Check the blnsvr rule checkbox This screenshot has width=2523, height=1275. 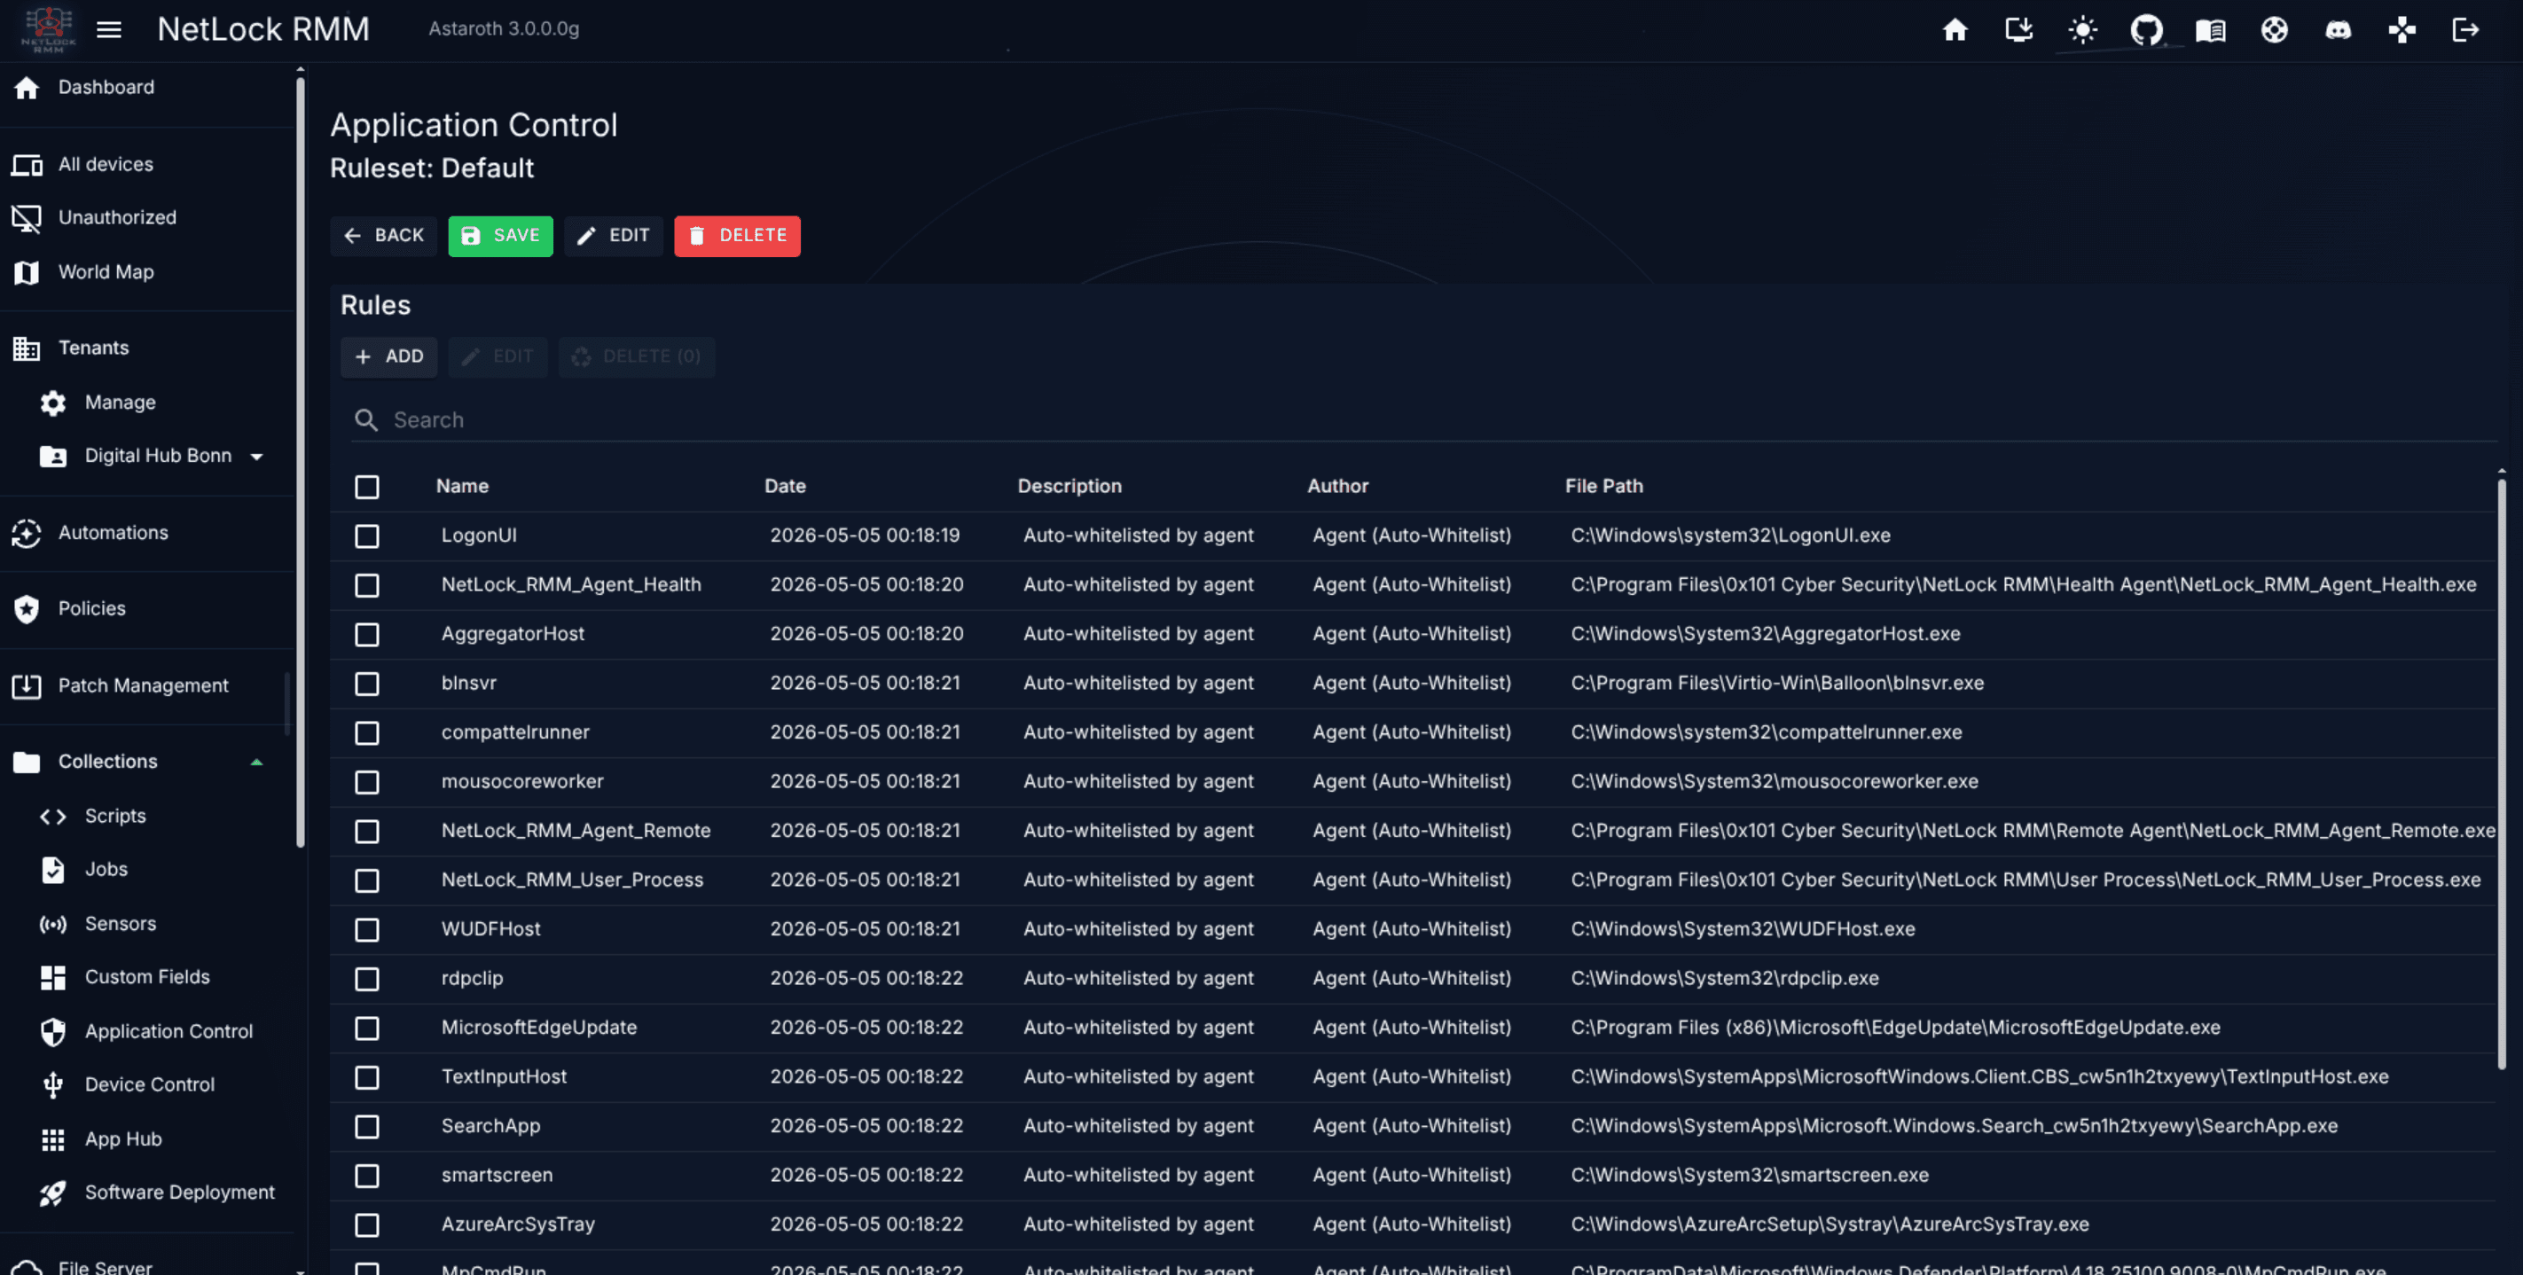[366, 684]
